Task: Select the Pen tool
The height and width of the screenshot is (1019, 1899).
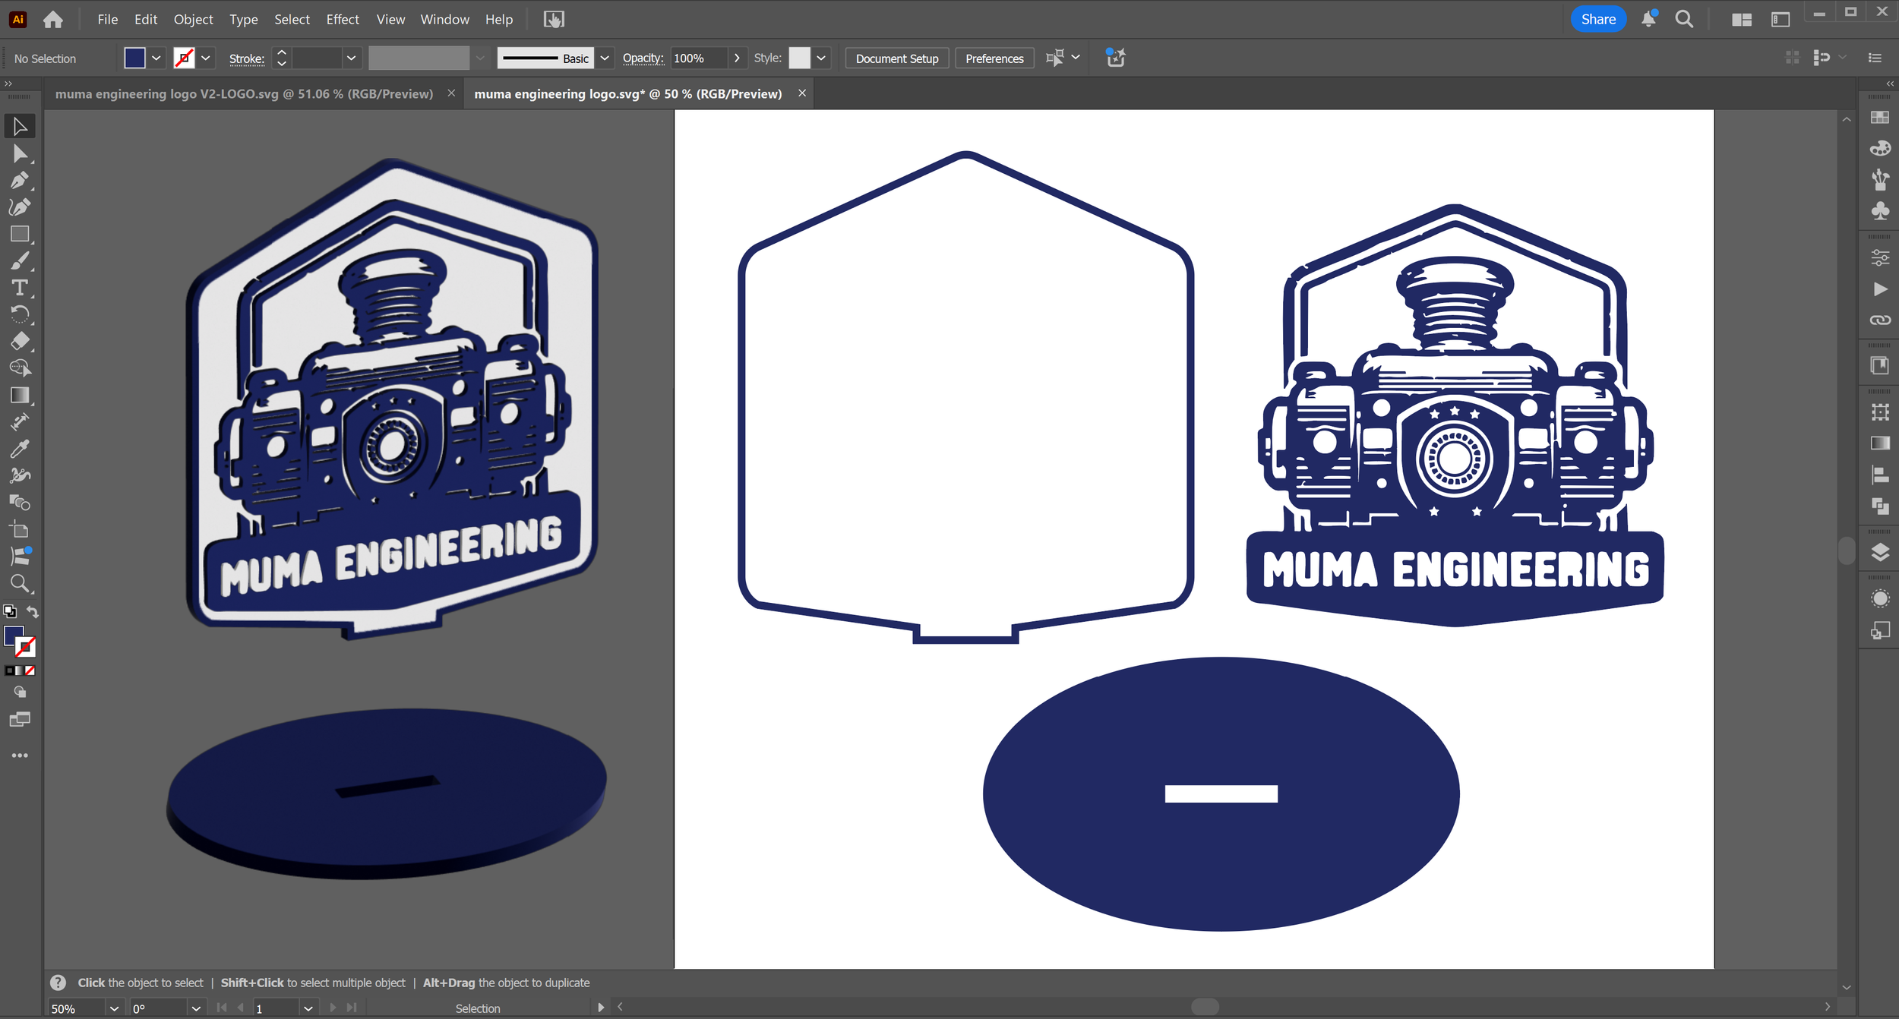Action: 20,181
